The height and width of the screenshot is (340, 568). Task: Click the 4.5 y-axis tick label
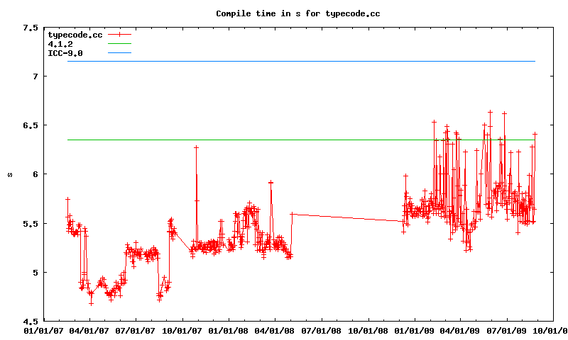[x=31, y=321]
